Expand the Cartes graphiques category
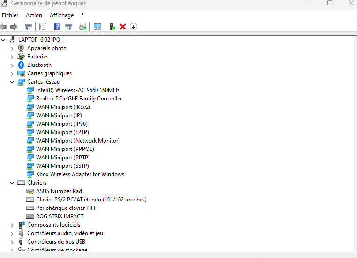Image resolution: width=357 pixels, height=258 pixels. [12, 74]
